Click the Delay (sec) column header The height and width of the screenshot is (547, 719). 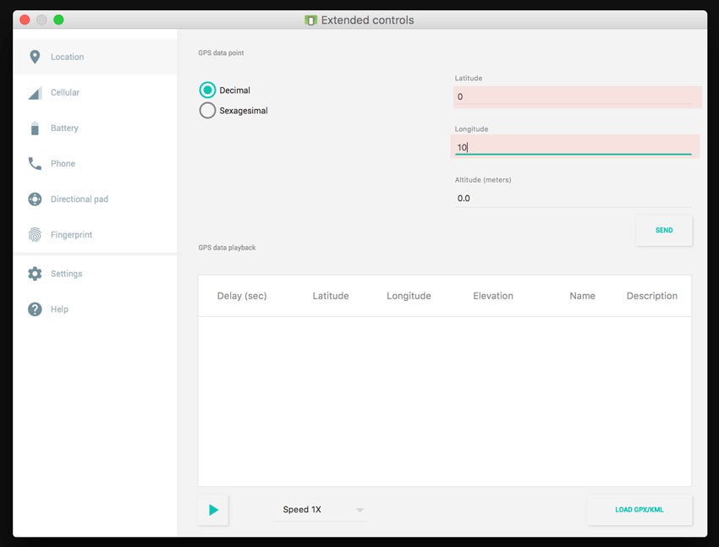pos(242,296)
